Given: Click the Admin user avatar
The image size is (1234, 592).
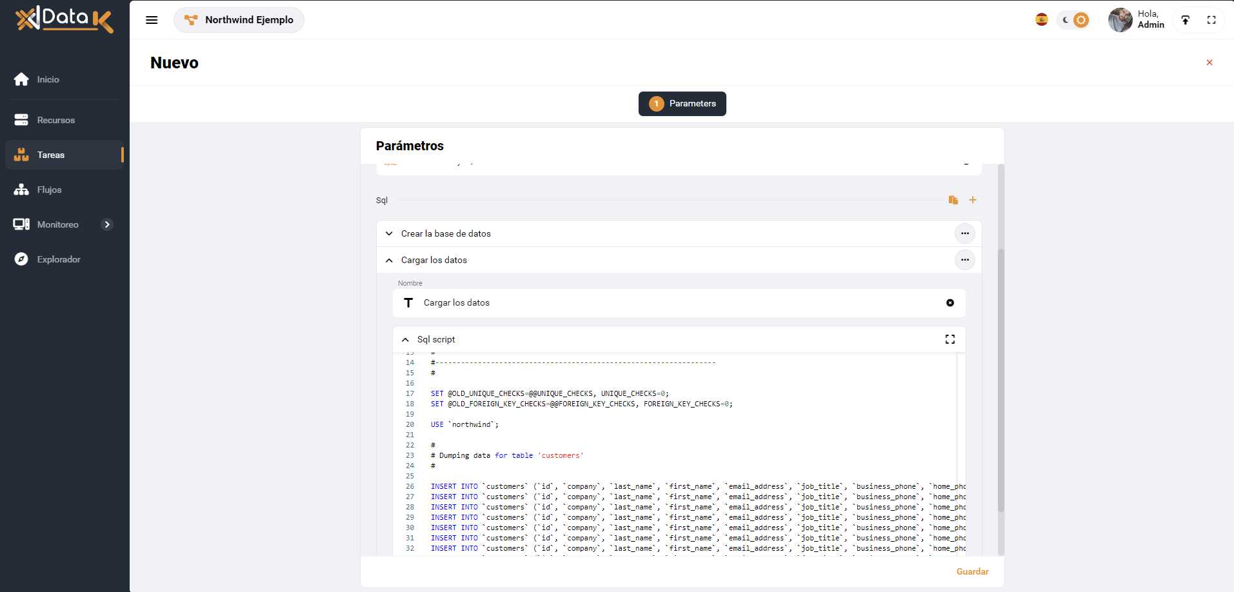Looking at the screenshot, I should coord(1120,20).
